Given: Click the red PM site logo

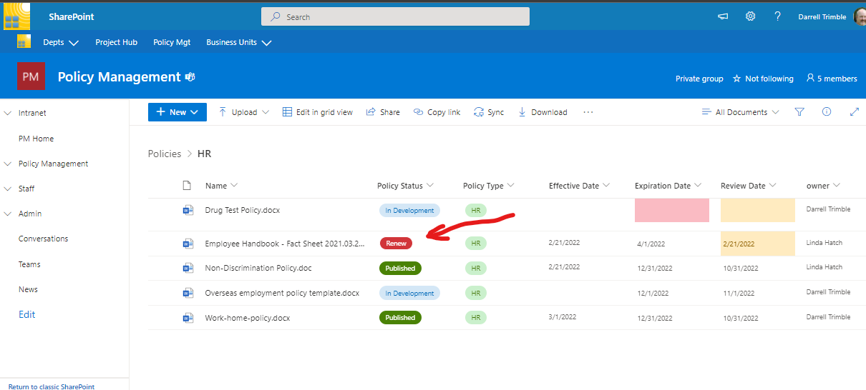Looking at the screenshot, I should 31,76.
